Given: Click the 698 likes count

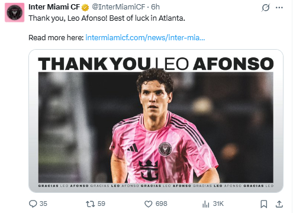Looking at the screenshot, I should click(161, 204).
